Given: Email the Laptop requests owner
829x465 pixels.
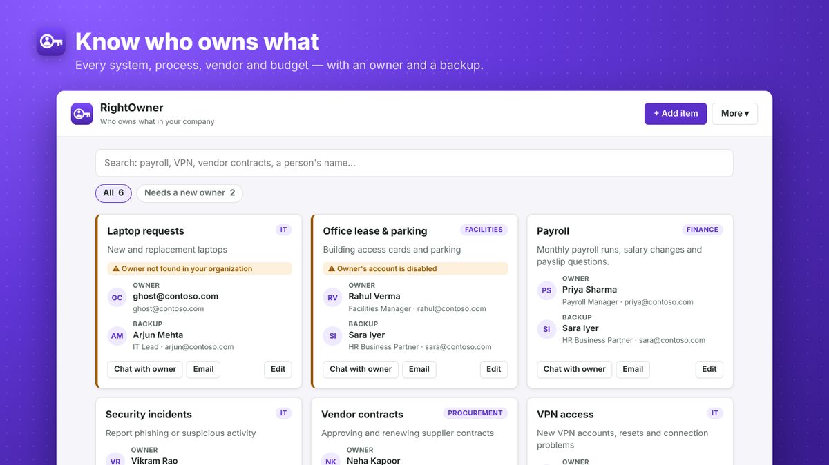Looking at the screenshot, I should tap(203, 369).
